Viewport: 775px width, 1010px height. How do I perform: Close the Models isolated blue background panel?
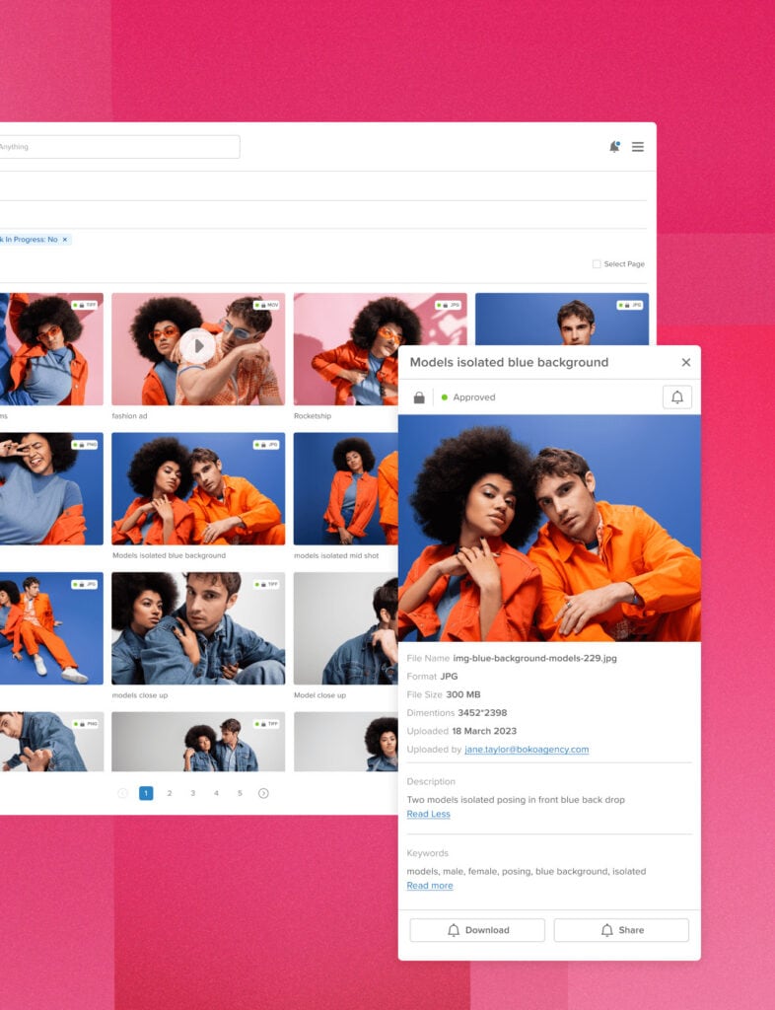(686, 362)
